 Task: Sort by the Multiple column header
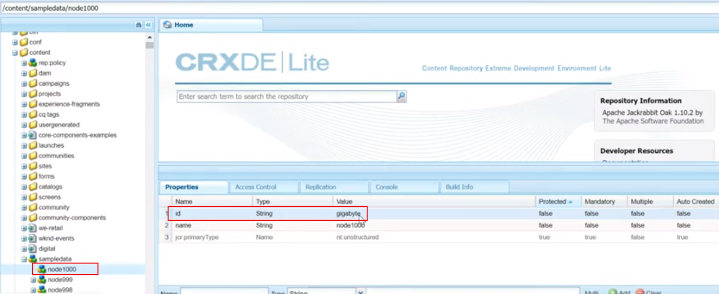[x=650, y=202]
